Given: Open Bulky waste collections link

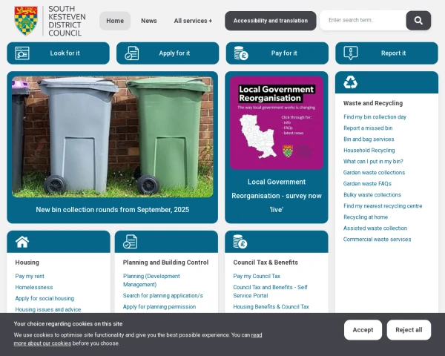Looking at the screenshot, I should point(372,195).
